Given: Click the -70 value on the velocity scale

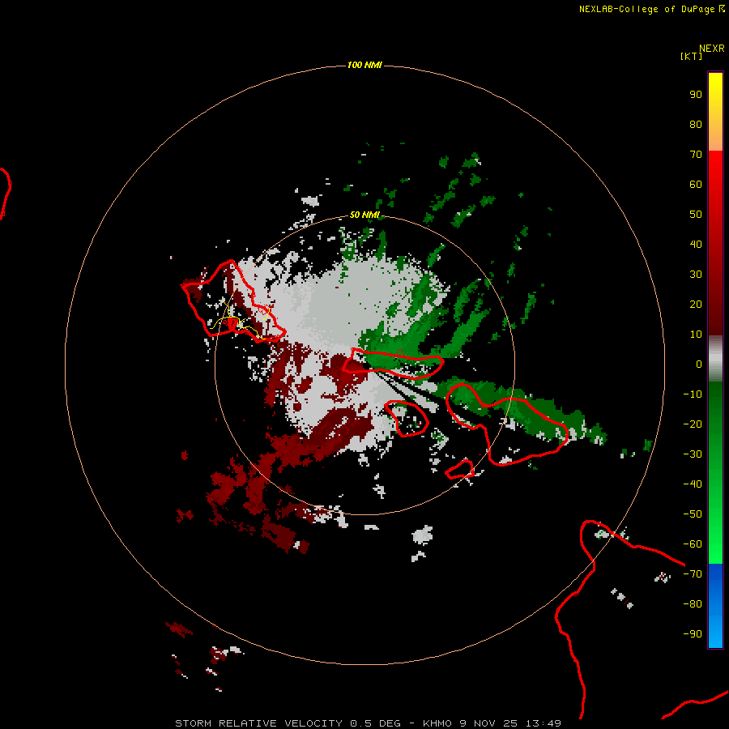Looking at the screenshot, I should coord(693,574).
